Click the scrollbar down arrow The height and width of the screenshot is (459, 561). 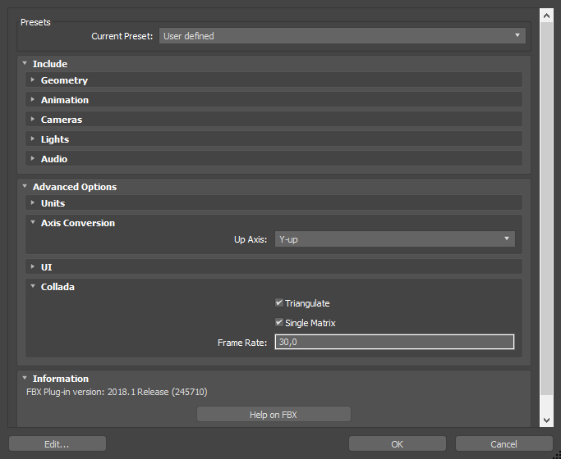tap(547, 420)
